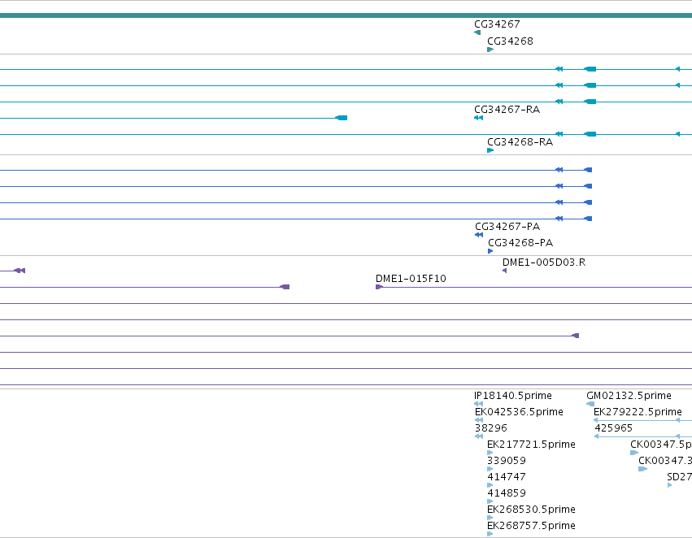
Task: Click the arrow glyph under GM02132.5prime
Action: point(590,403)
